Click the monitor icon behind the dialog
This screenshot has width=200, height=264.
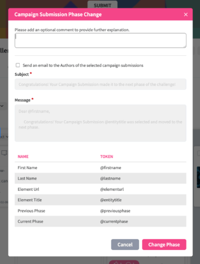tap(4, 153)
